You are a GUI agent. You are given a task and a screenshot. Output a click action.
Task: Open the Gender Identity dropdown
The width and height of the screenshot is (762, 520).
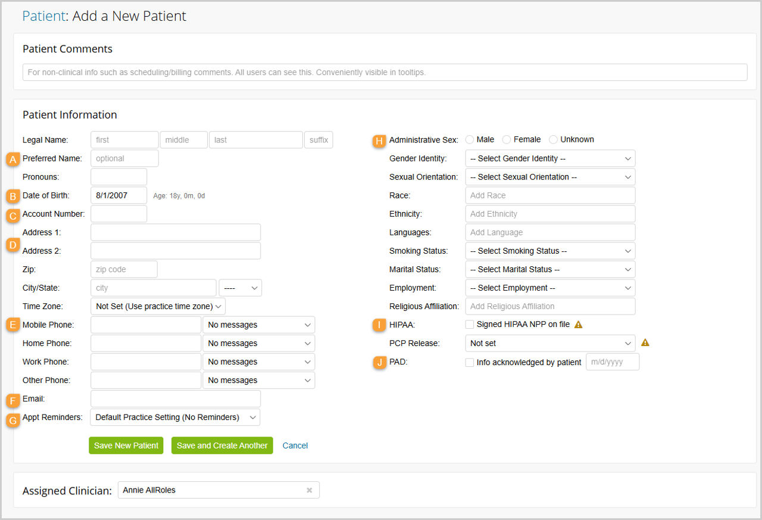pos(550,158)
